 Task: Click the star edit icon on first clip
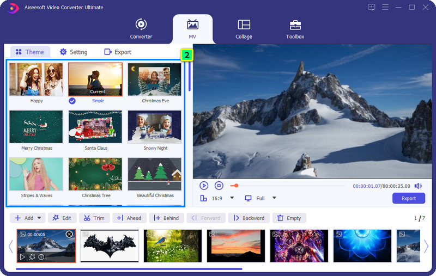[x=32, y=257]
